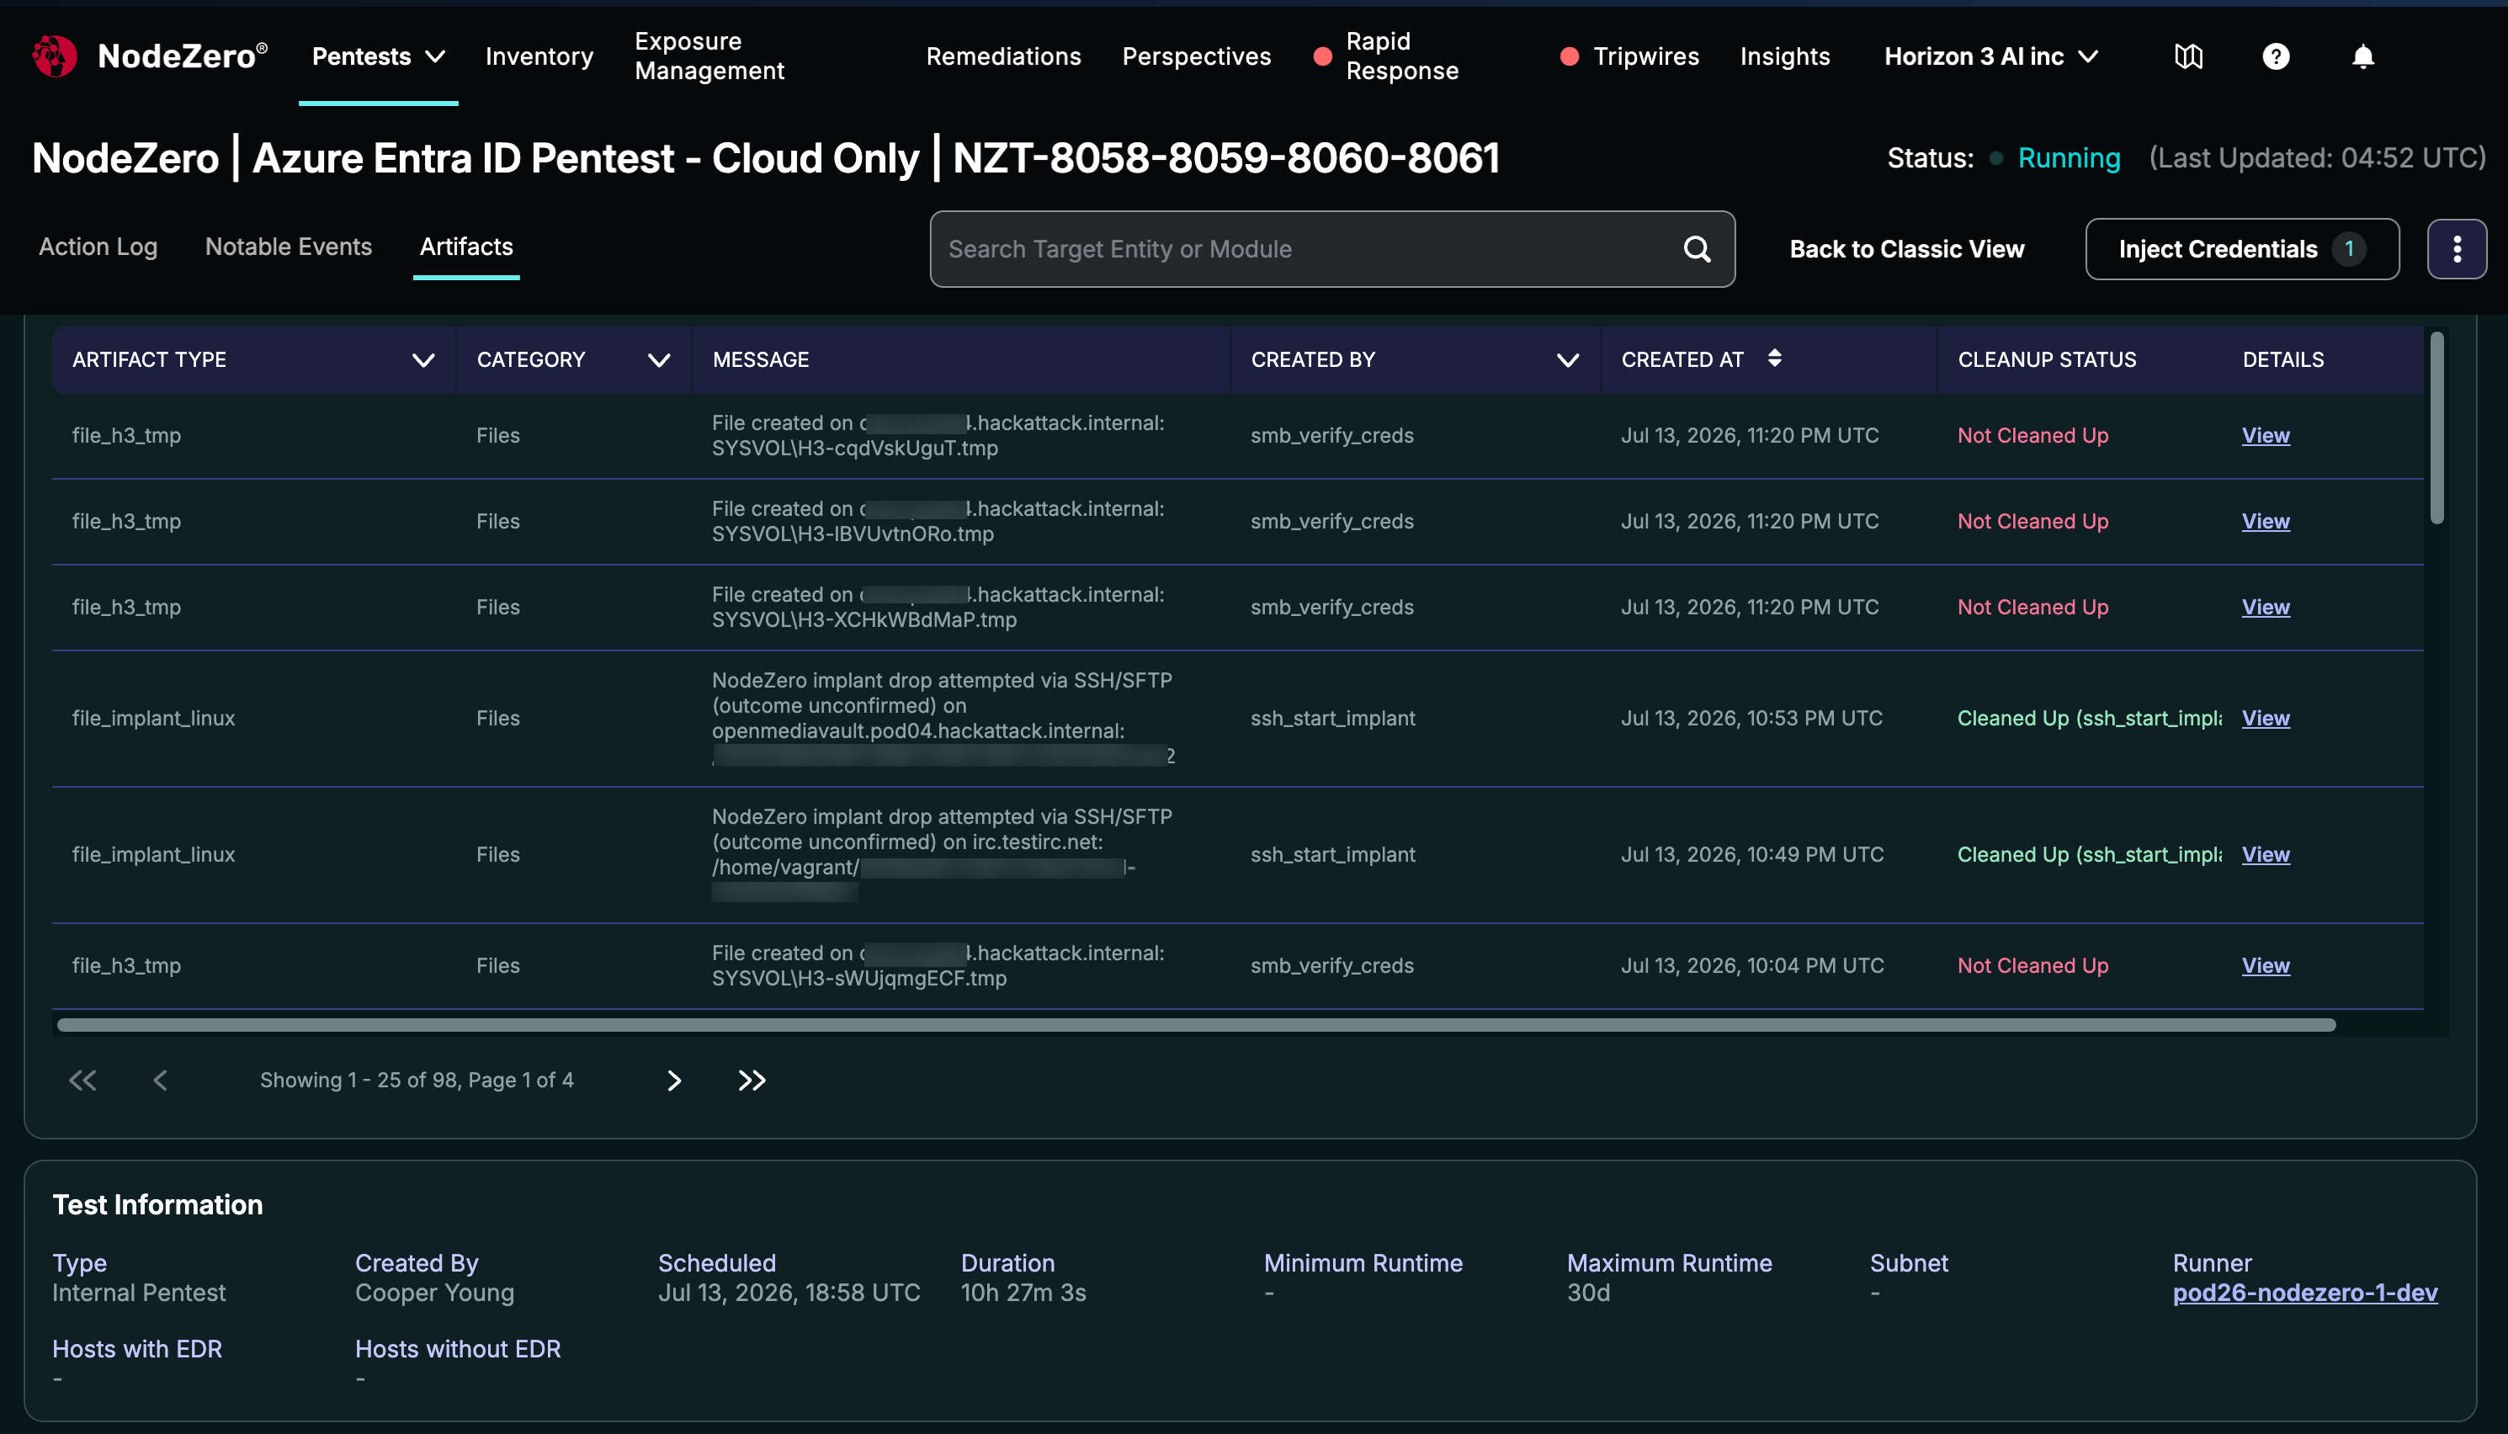Click 'Not Cleaned Up' for H3-cqdVskUguT.tmp
Image resolution: width=2508 pixels, height=1434 pixels.
coord(2032,435)
